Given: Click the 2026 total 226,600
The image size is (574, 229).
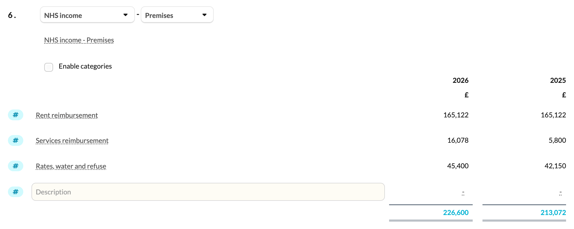Looking at the screenshot, I should (456, 213).
